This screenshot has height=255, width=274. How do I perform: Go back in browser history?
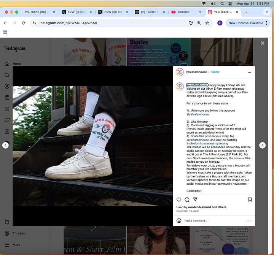coord(5,23)
